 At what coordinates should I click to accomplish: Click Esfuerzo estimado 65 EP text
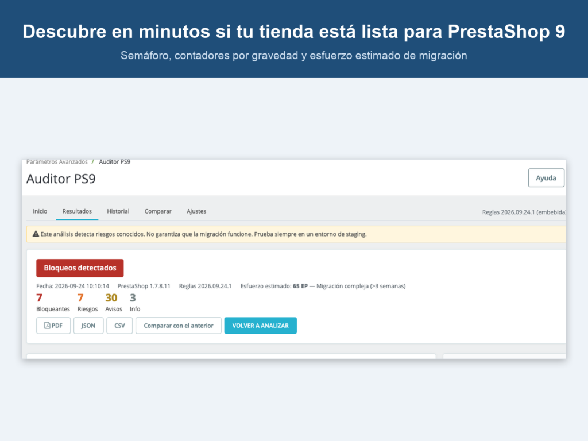pos(274,286)
